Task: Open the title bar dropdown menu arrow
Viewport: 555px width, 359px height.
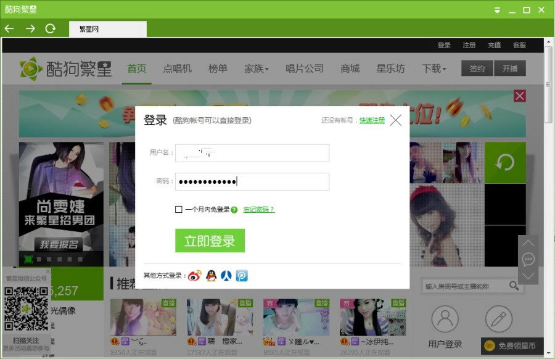Action: point(497,10)
